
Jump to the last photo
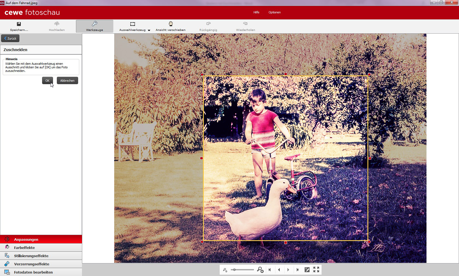click(x=298, y=270)
